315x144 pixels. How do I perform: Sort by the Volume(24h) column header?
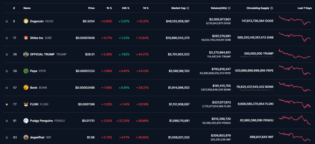pyautogui.click(x=219, y=8)
